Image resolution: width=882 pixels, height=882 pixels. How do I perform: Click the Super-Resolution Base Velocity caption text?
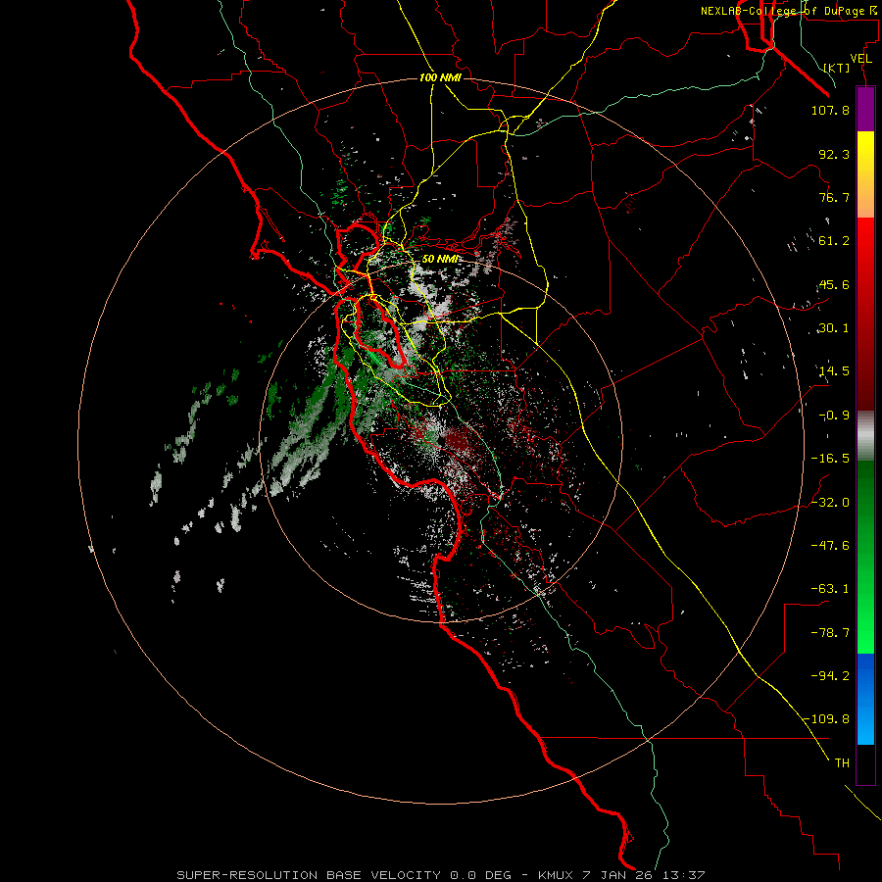344,875
